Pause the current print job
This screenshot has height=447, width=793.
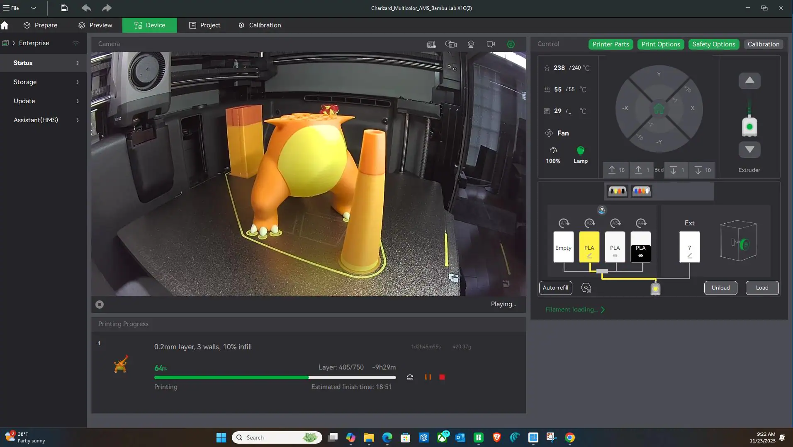[x=428, y=377]
